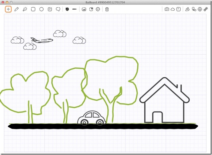Click the cloud storage icon
Image resolution: width=212 pixels, height=155 pixels.
[x=173, y=9]
